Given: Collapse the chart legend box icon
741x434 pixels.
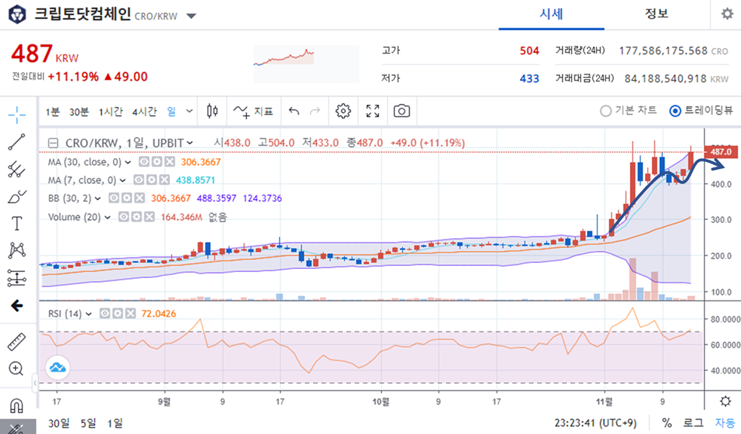Looking at the screenshot, I should (54, 143).
